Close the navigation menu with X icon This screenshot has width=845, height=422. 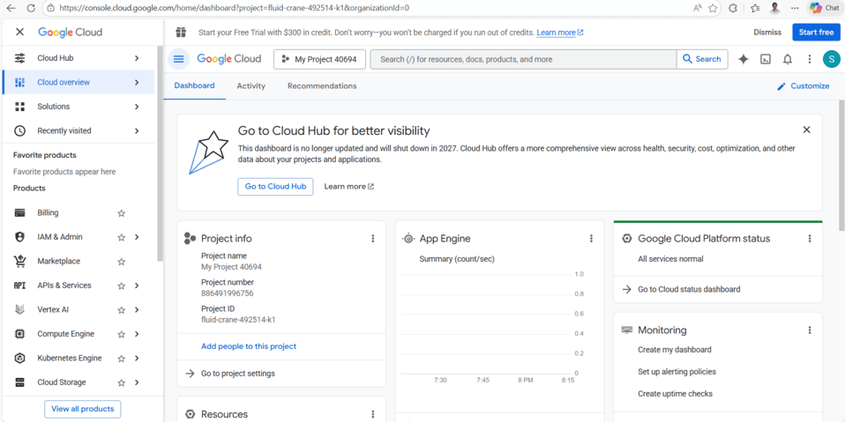point(19,32)
